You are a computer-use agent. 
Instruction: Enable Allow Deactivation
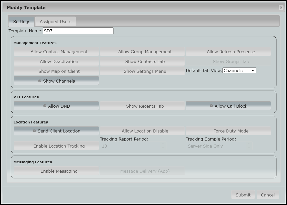(56, 61)
